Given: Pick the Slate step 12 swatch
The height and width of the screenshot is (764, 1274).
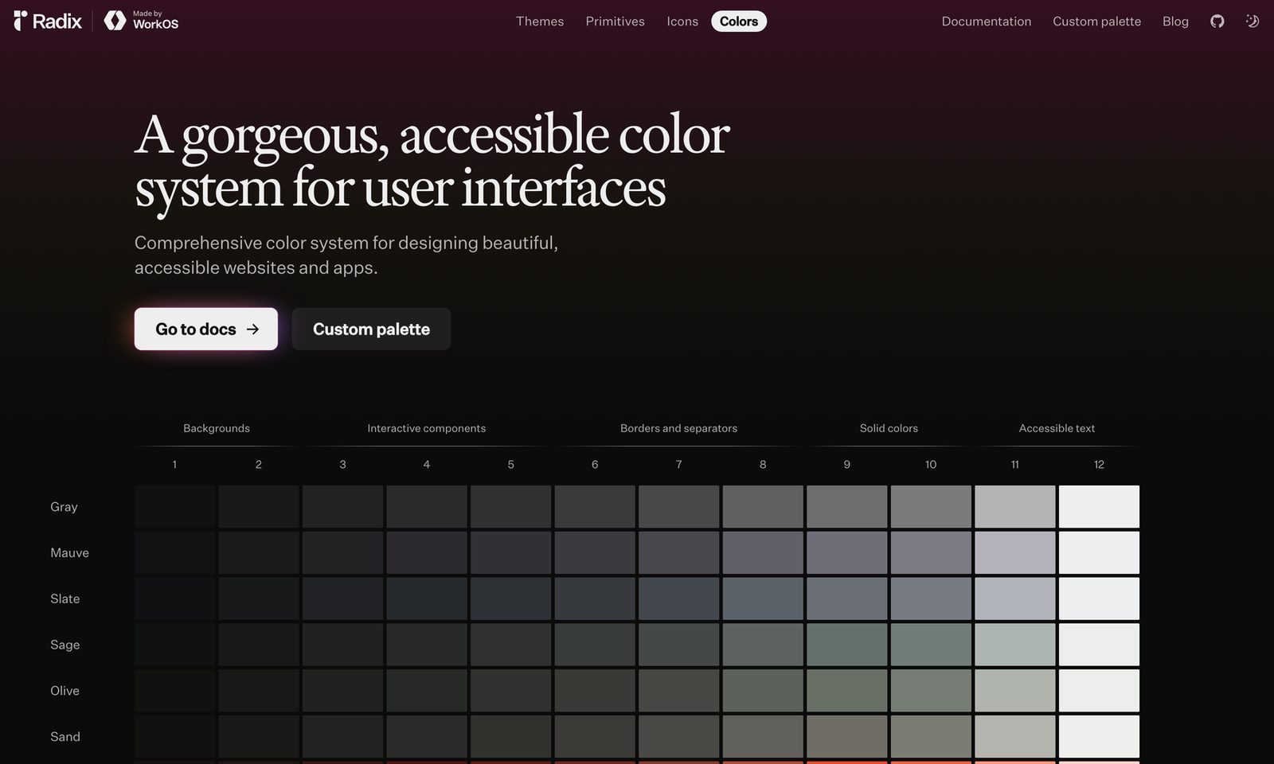Looking at the screenshot, I should coord(1099,598).
